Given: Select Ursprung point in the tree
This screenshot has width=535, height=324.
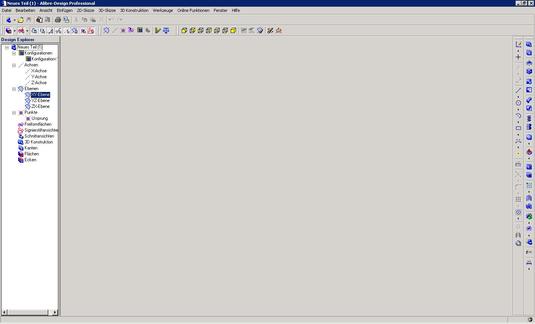Looking at the screenshot, I should click(x=40, y=118).
